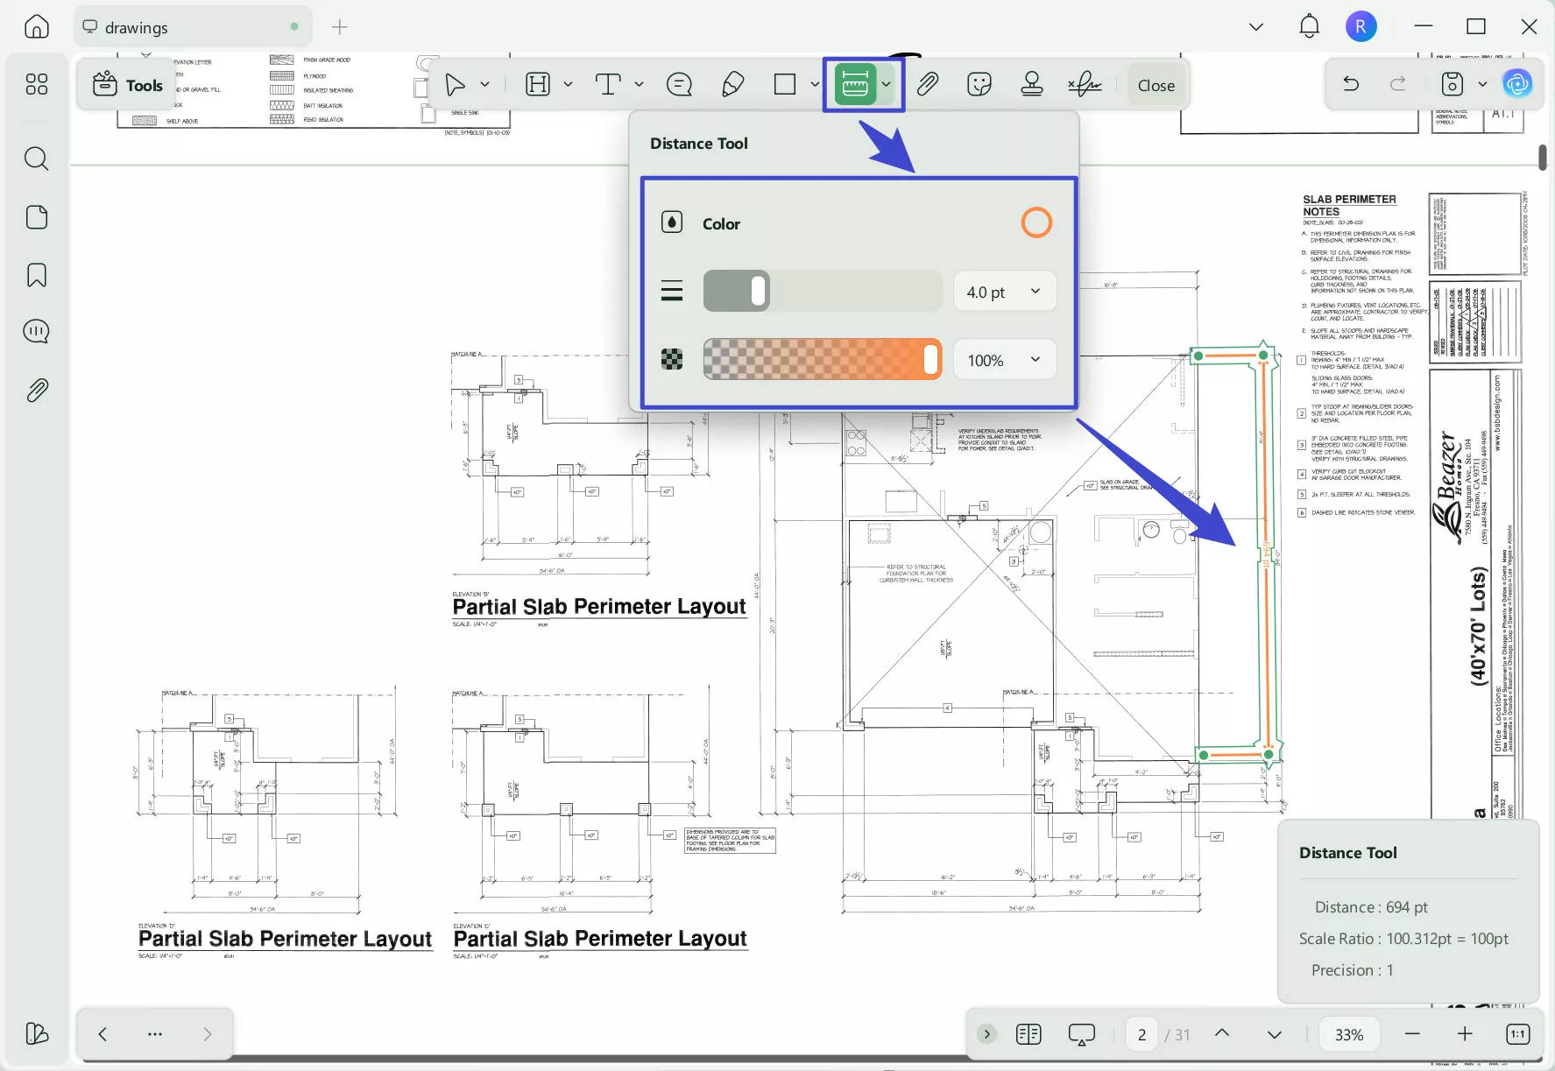This screenshot has height=1071, width=1555.
Task: Open the shape tool options chevron
Action: tap(813, 84)
